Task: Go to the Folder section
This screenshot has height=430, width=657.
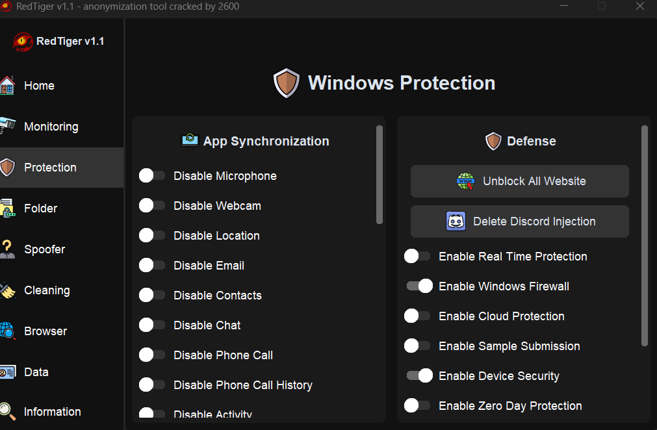Action: [62, 208]
